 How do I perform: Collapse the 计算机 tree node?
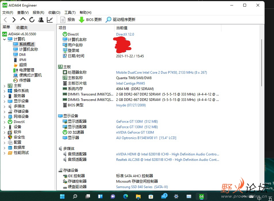(5, 39)
